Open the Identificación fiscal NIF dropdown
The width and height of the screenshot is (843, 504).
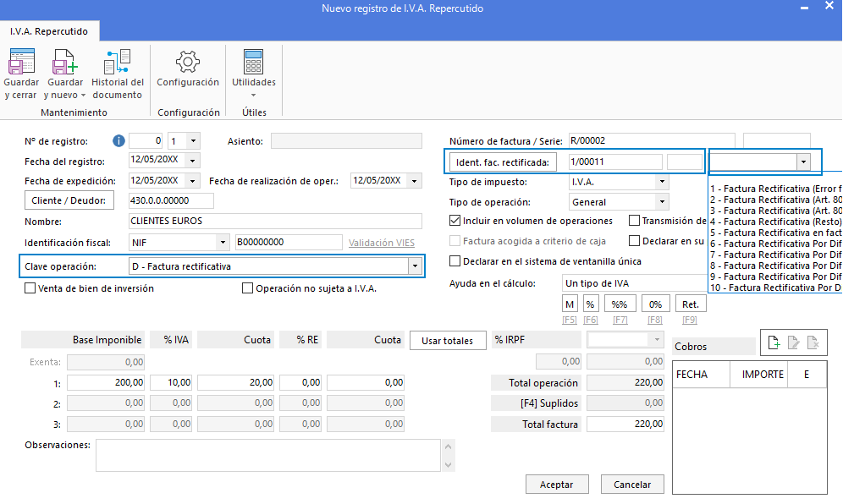[x=223, y=243]
